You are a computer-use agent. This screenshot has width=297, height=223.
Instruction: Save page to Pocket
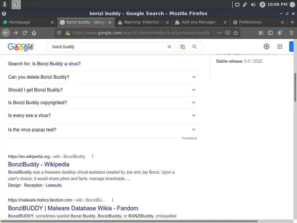pos(228,33)
